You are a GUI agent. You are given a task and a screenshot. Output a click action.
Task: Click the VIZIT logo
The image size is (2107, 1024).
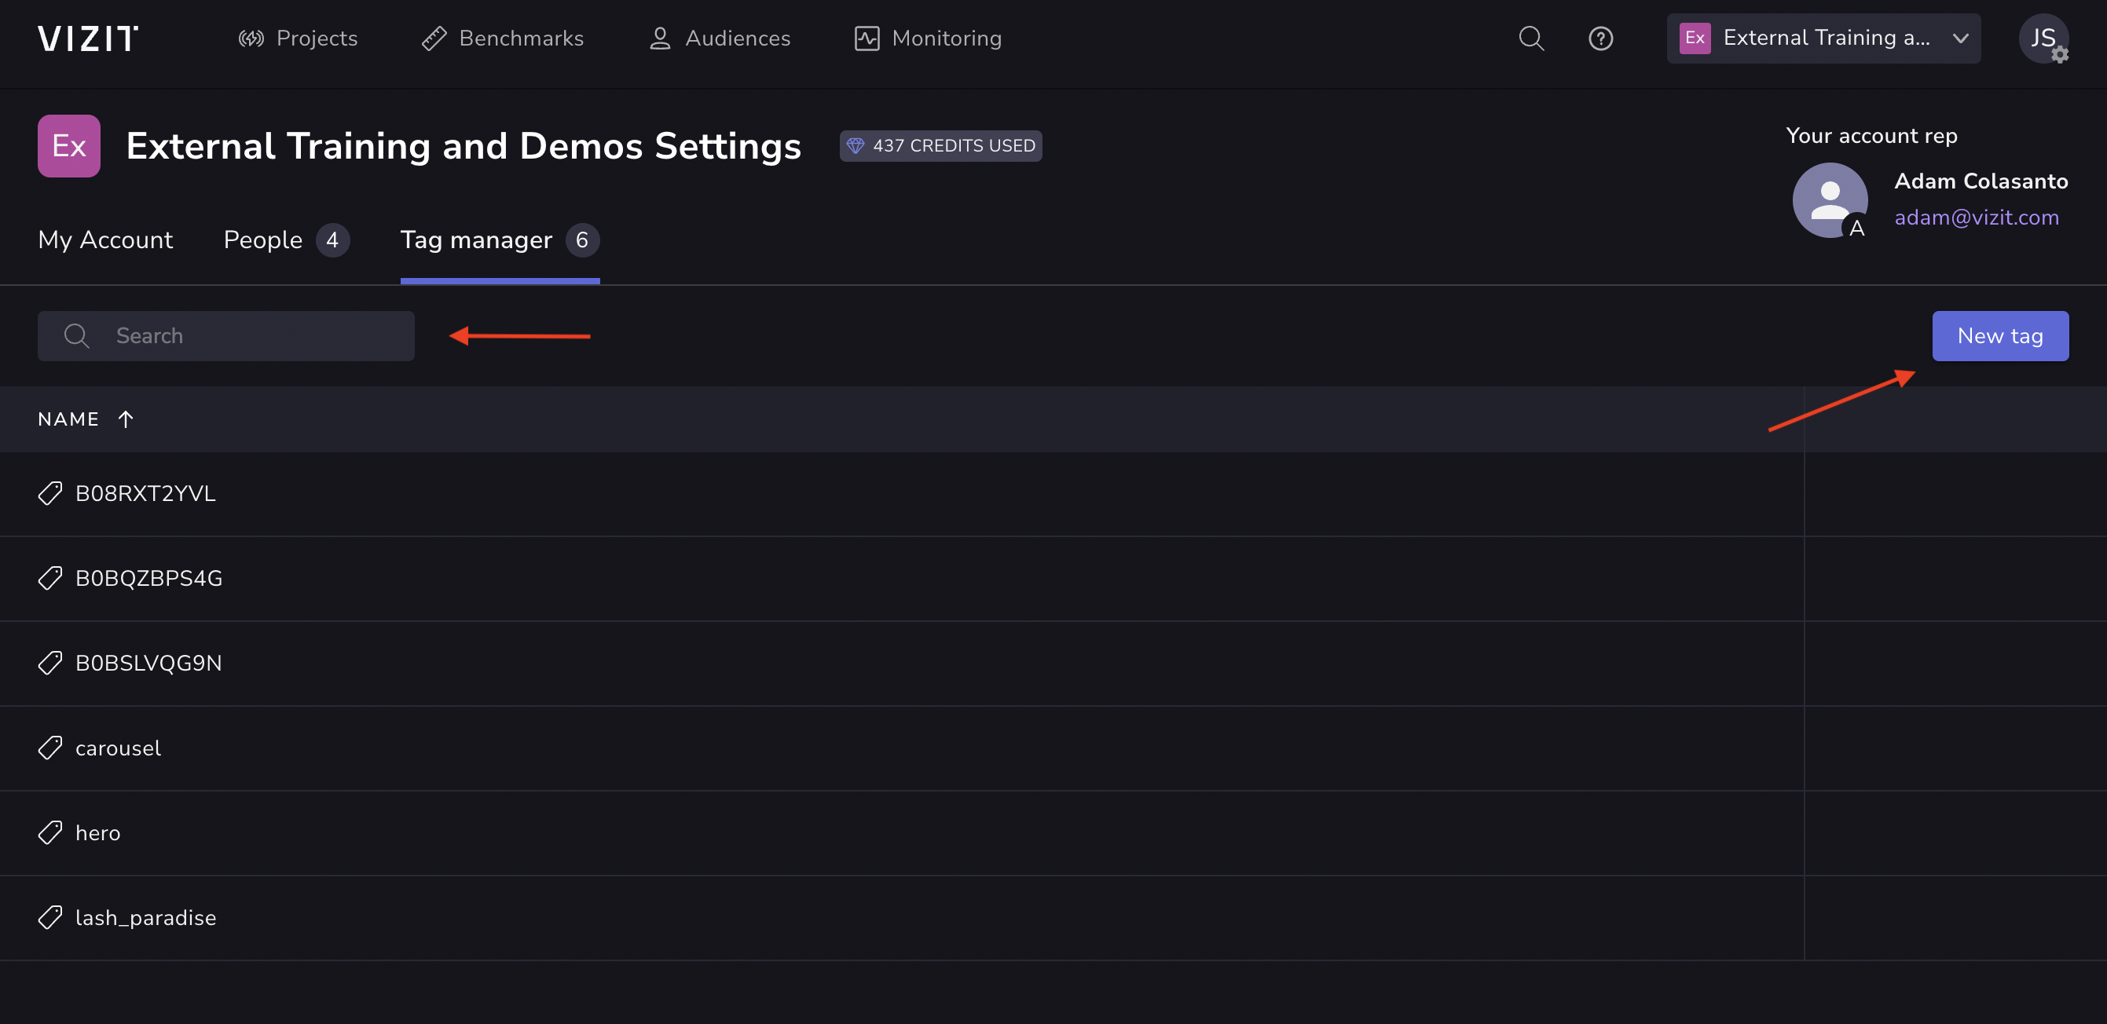[x=87, y=38]
